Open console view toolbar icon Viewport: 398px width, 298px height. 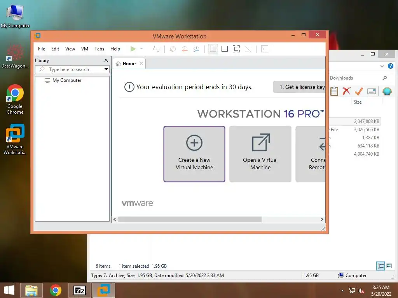tap(264, 49)
